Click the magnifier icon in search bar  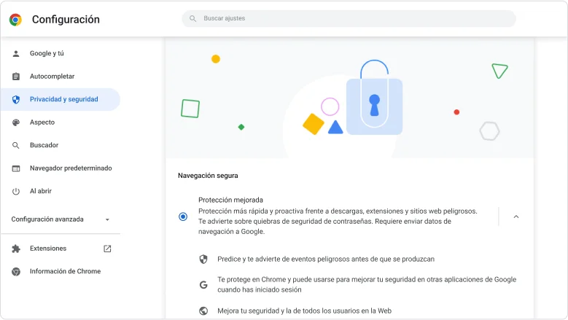(192, 18)
